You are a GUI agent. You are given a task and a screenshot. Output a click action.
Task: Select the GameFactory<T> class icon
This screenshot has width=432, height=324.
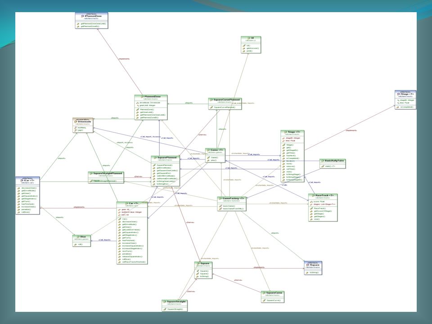pyautogui.click(x=220, y=198)
